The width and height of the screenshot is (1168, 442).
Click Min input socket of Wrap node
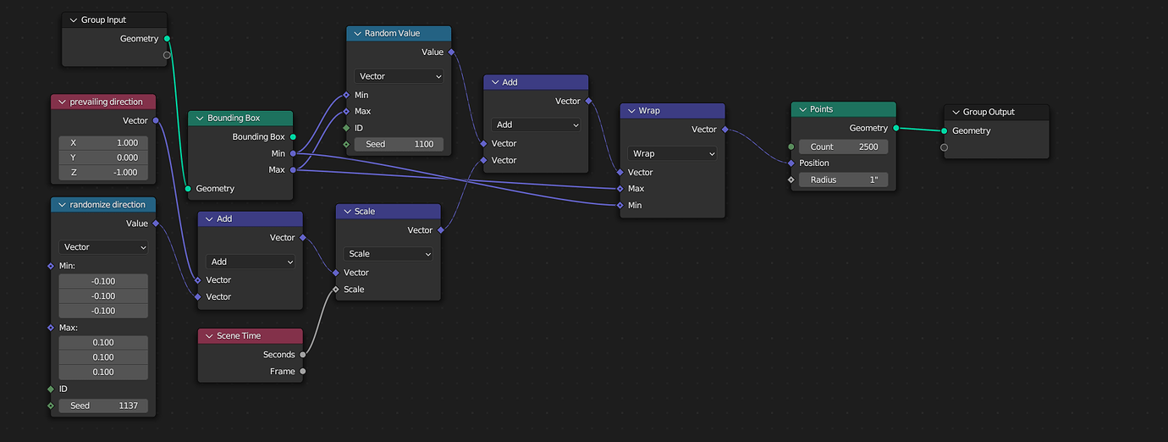620,205
